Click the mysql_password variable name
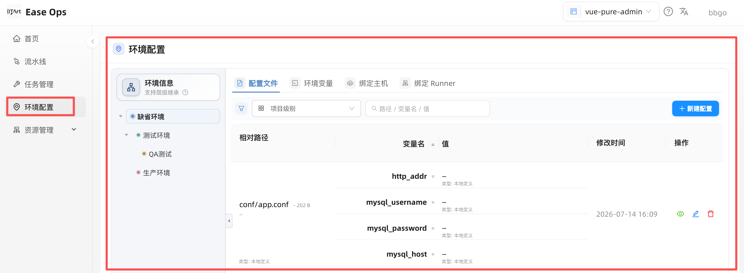 [x=396, y=228]
